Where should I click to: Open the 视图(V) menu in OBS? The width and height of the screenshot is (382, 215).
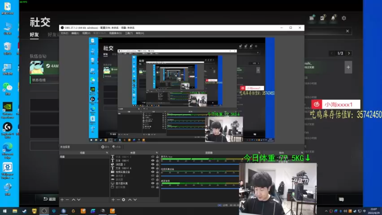click(x=86, y=33)
